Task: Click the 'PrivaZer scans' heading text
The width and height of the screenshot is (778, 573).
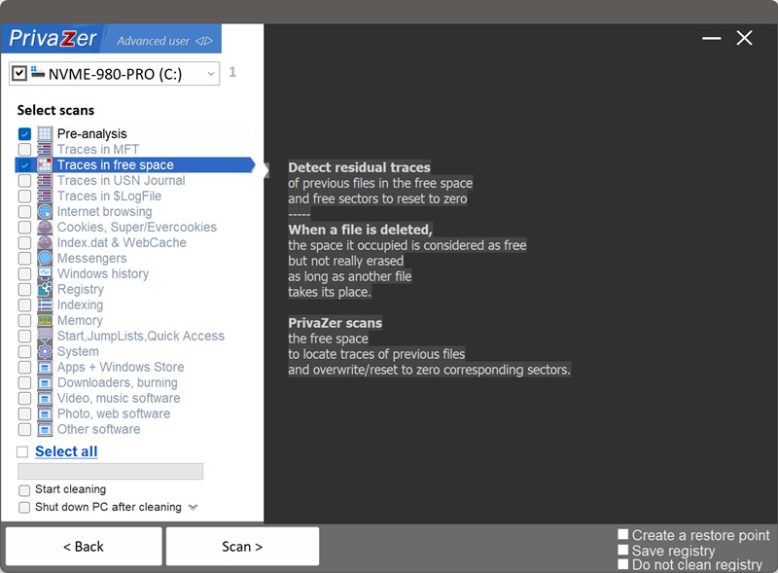Action: [x=335, y=323]
